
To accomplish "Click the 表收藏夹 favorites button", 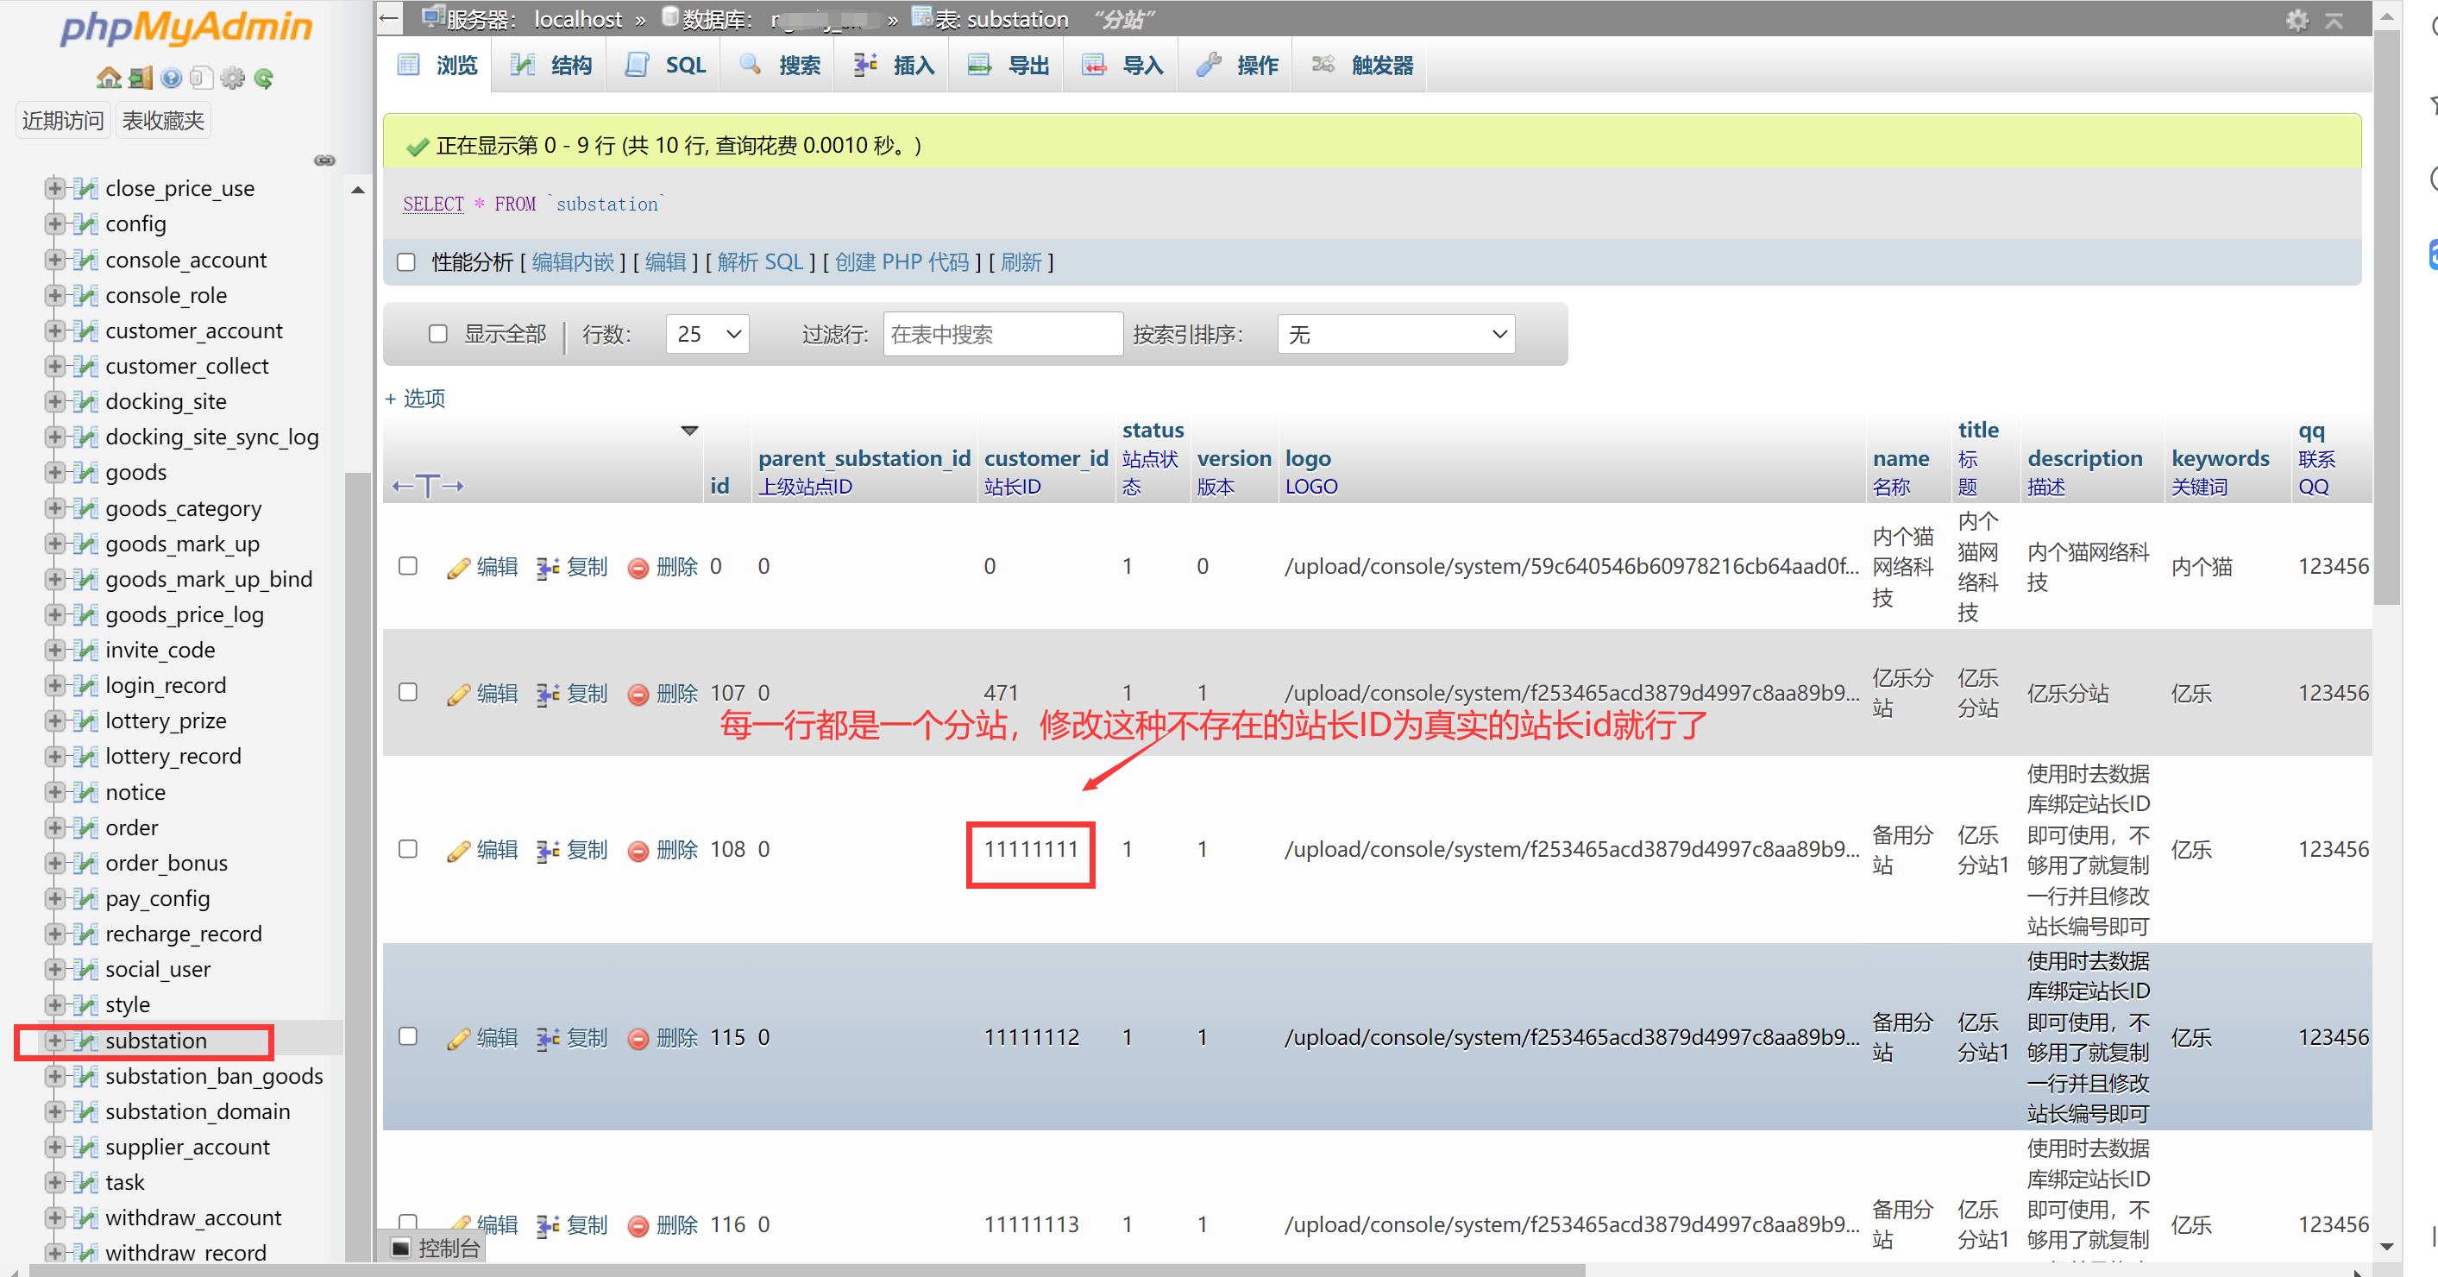I will pos(163,120).
